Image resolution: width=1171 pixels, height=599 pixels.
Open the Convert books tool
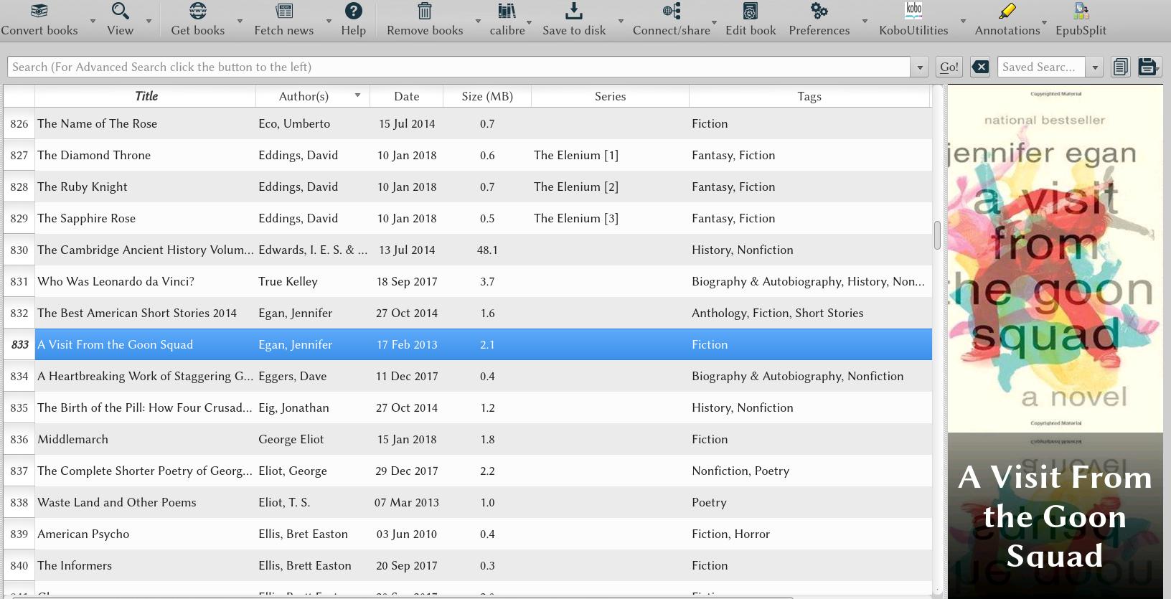coord(39,19)
